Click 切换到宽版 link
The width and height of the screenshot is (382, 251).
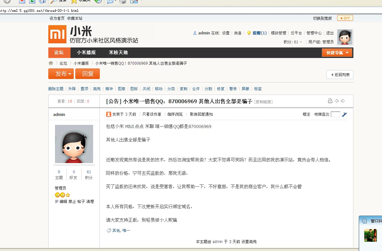coord(322,18)
